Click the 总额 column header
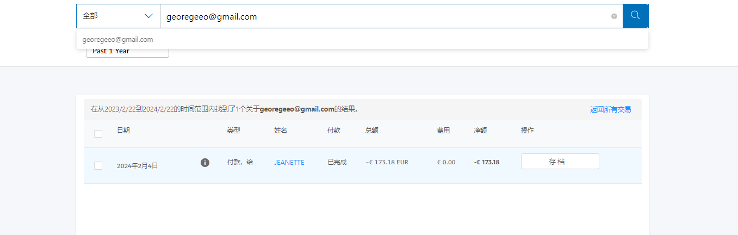738x235 pixels. (x=372, y=131)
